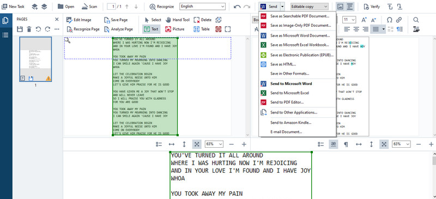Open the English OCR language dropdown

[x=202, y=7]
